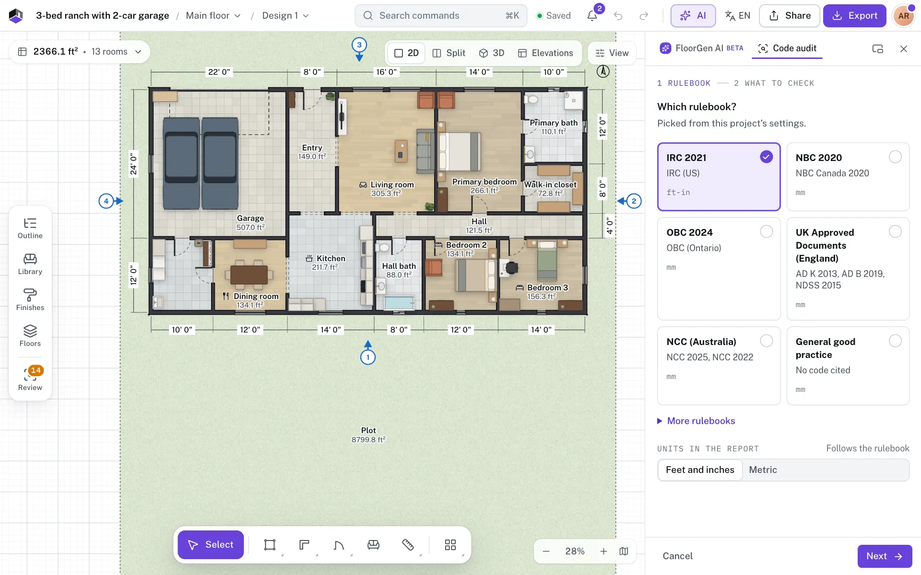Click the Export button
The height and width of the screenshot is (575, 921).
coord(854,16)
